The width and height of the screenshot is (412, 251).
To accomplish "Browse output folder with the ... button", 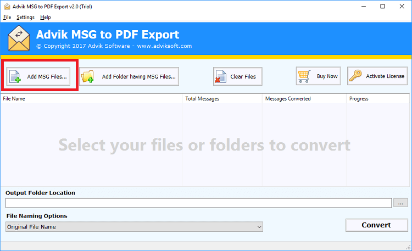I will click(400, 203).
